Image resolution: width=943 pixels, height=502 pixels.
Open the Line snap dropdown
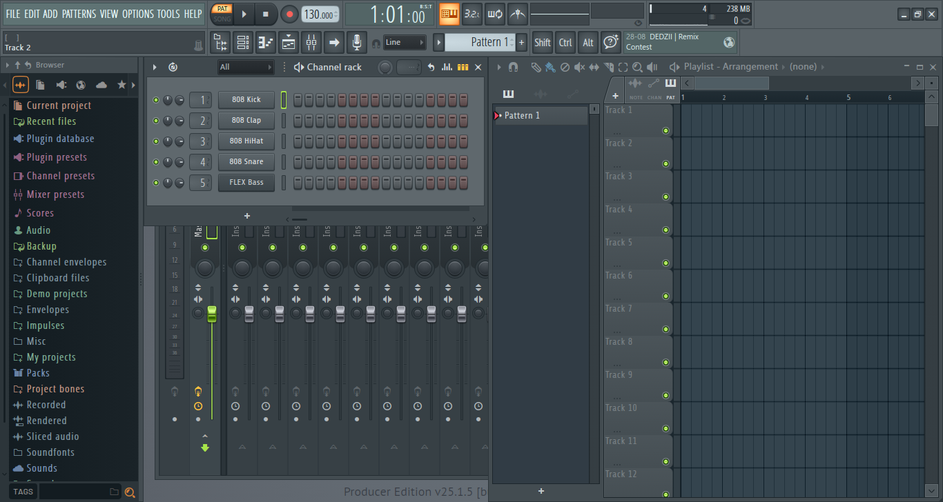[404, 42]
